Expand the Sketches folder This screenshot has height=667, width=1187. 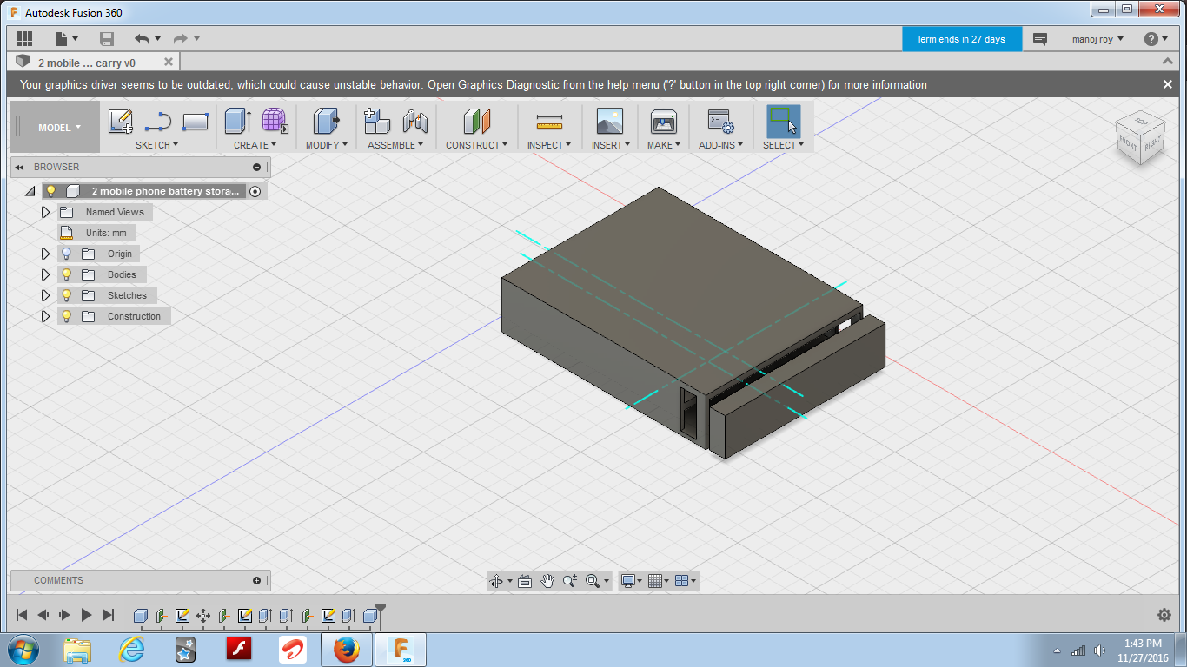click(x=46, y=295)
